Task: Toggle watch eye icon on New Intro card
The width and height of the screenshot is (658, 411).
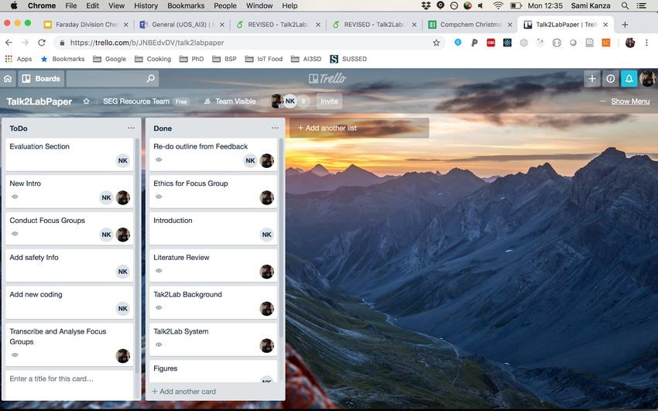Action: 15,197
